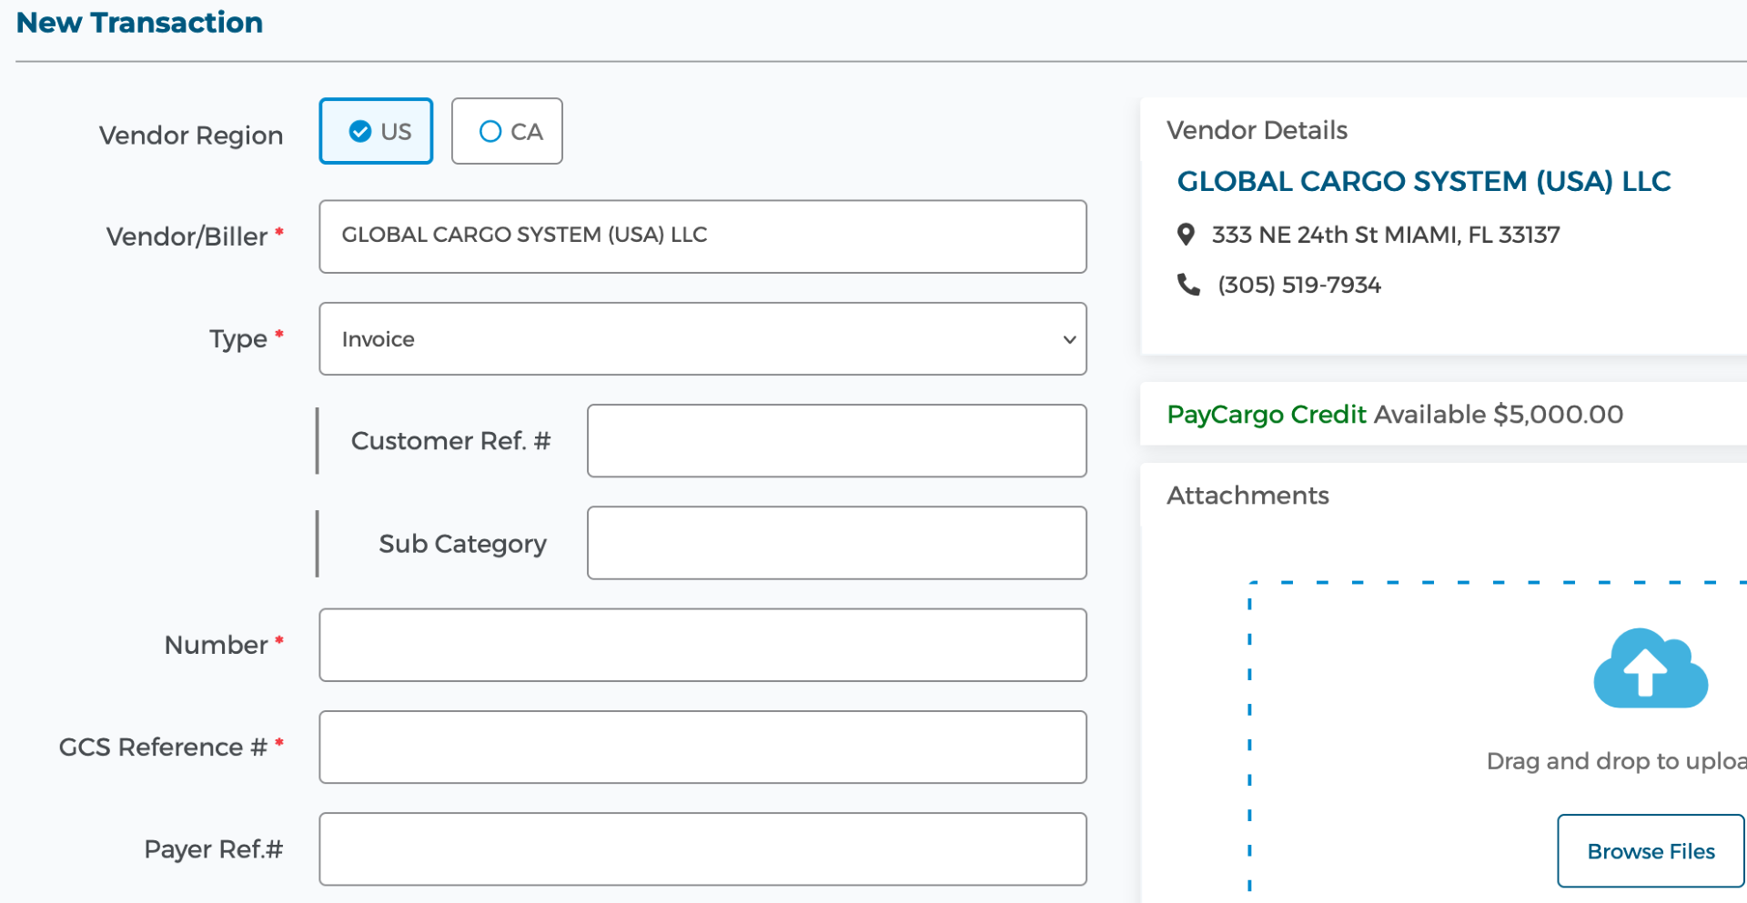
Task: Click the US checkmark icon
Action: pyautogui.click(x=360, y=131)
